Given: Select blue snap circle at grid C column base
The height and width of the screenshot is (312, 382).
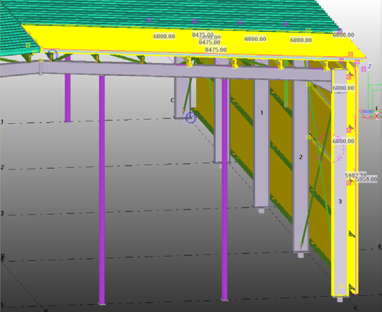Looking at the screenshot, I should coord(191,117).
